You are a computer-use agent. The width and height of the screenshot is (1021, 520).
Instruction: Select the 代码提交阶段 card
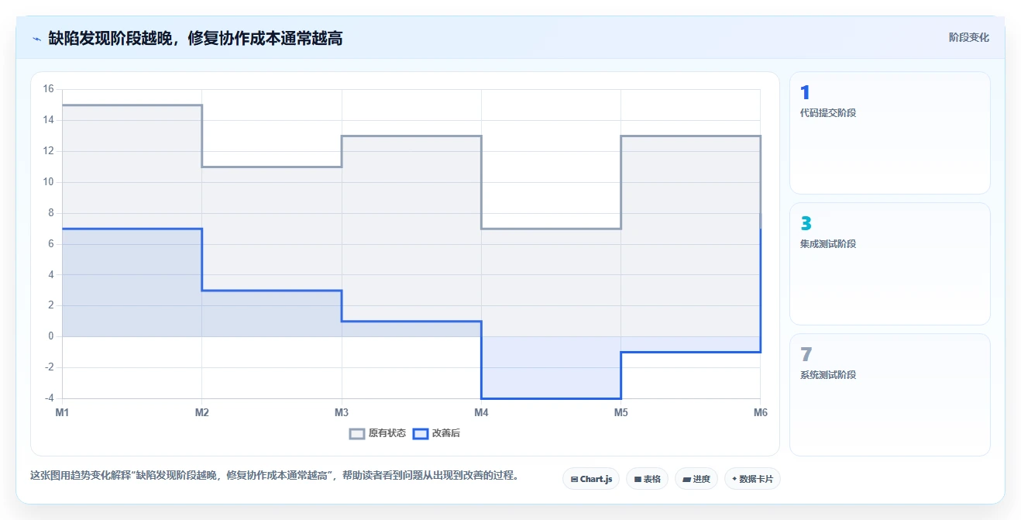tap(889, 133)
